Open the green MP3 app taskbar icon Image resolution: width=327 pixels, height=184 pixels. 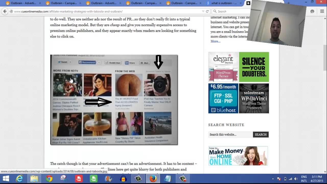94,179
